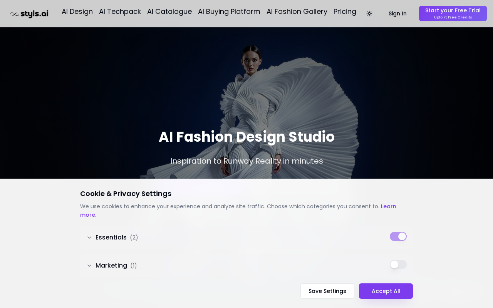Enable the Marketing cookies switch
The image size is (493, 308).
[x=398, y=264]
